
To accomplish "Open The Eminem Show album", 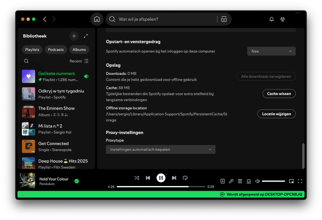I will point(56,111).
